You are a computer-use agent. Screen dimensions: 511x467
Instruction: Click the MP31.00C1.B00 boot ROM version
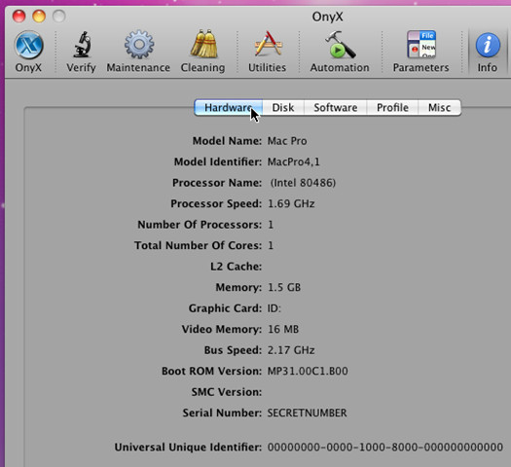click(x=308, y=371)
